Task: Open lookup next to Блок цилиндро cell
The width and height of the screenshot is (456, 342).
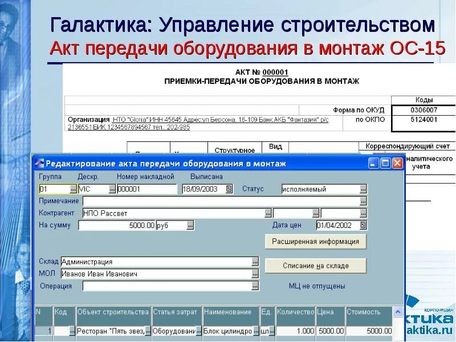Action: (256, 331)
